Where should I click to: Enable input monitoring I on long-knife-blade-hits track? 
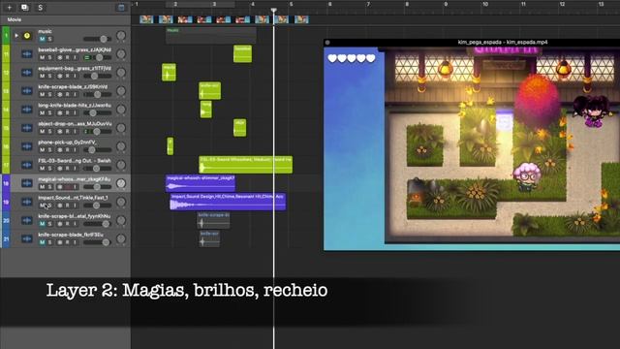coord(75,112)
